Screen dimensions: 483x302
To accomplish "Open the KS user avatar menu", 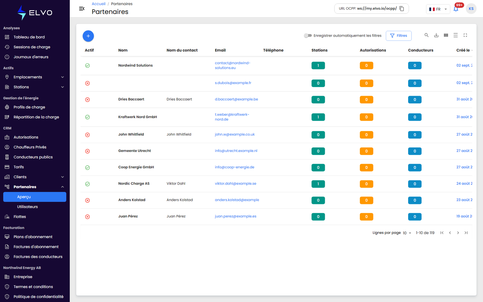I will [x=471, y=9].
